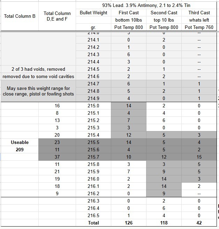The height and width of the screenshot is (229, 219).
Task: Select the Second Cast total 118
Action: (x=164, y=223)
